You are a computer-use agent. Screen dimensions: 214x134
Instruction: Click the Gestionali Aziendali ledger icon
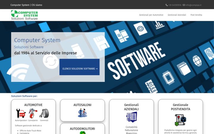(131, 117)
